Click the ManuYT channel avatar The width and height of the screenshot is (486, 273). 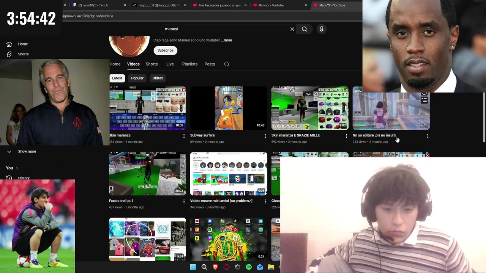click(129, 46)
